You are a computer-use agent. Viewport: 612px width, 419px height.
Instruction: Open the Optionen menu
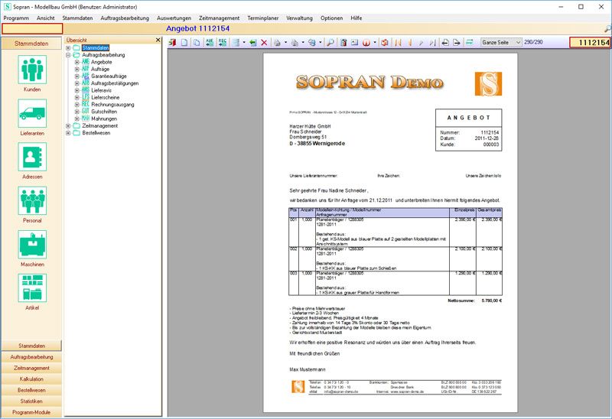point(332,18)
